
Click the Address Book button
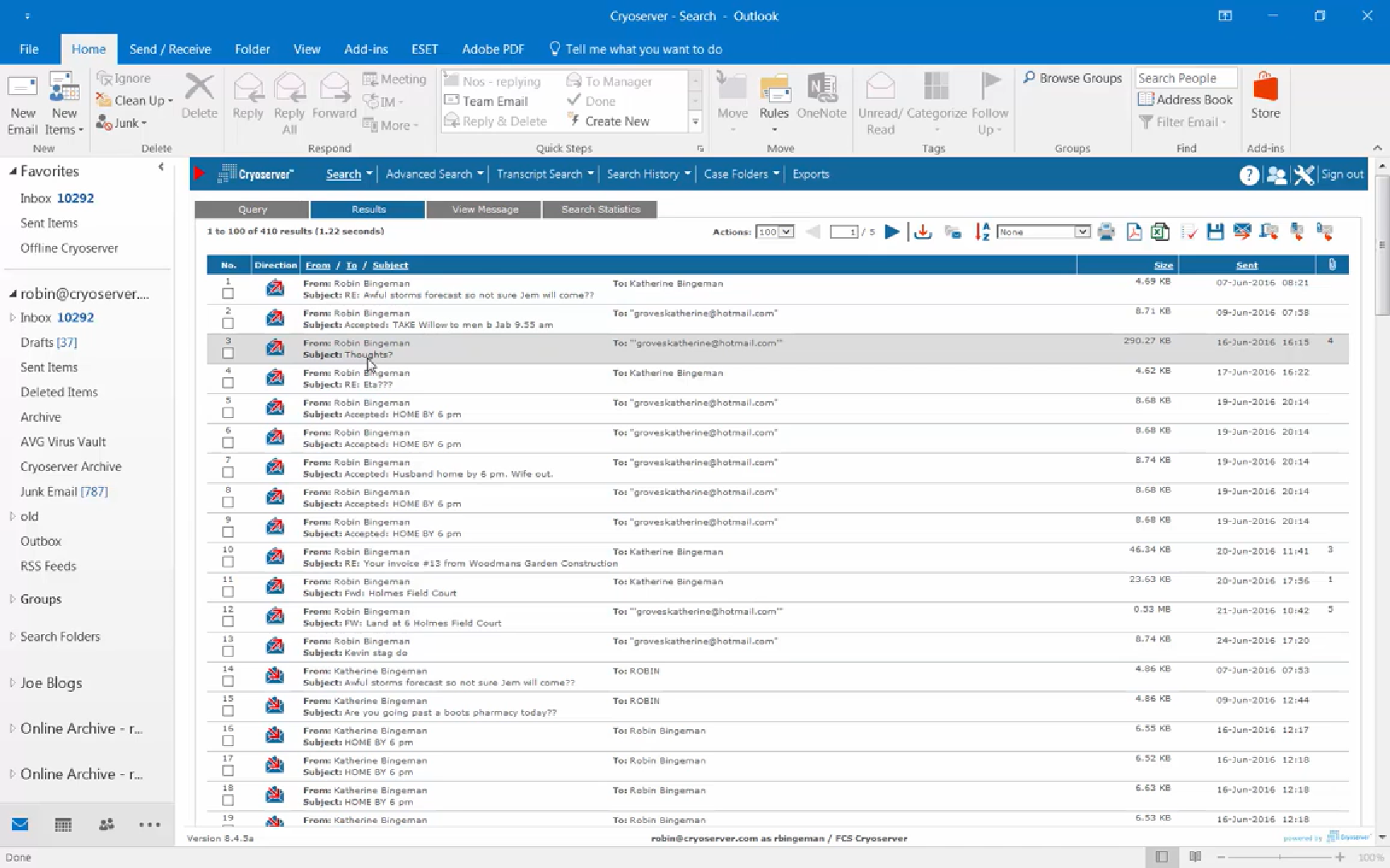click(1185, 100)
